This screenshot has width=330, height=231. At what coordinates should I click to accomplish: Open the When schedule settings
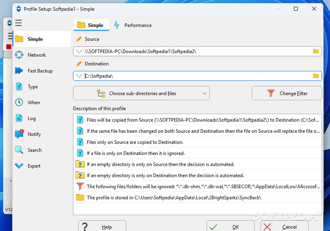[42, 103]
